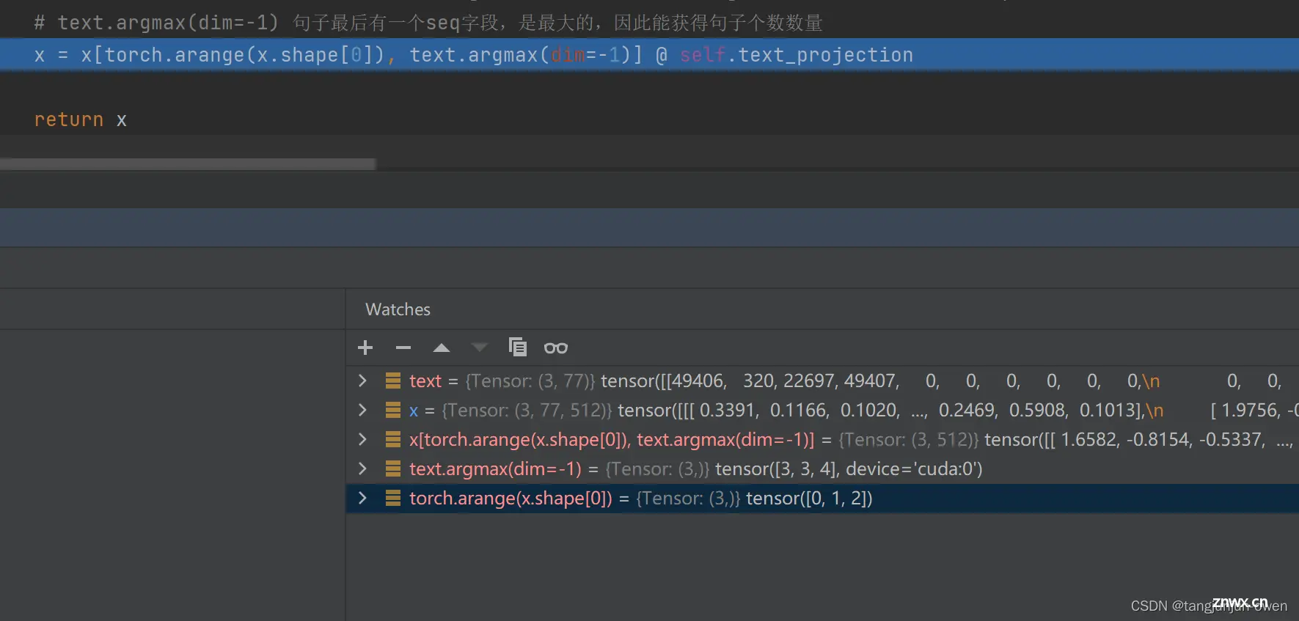Move watch down with down arrow
Screen dimensions: 1299x621
[x=479, y=348]
